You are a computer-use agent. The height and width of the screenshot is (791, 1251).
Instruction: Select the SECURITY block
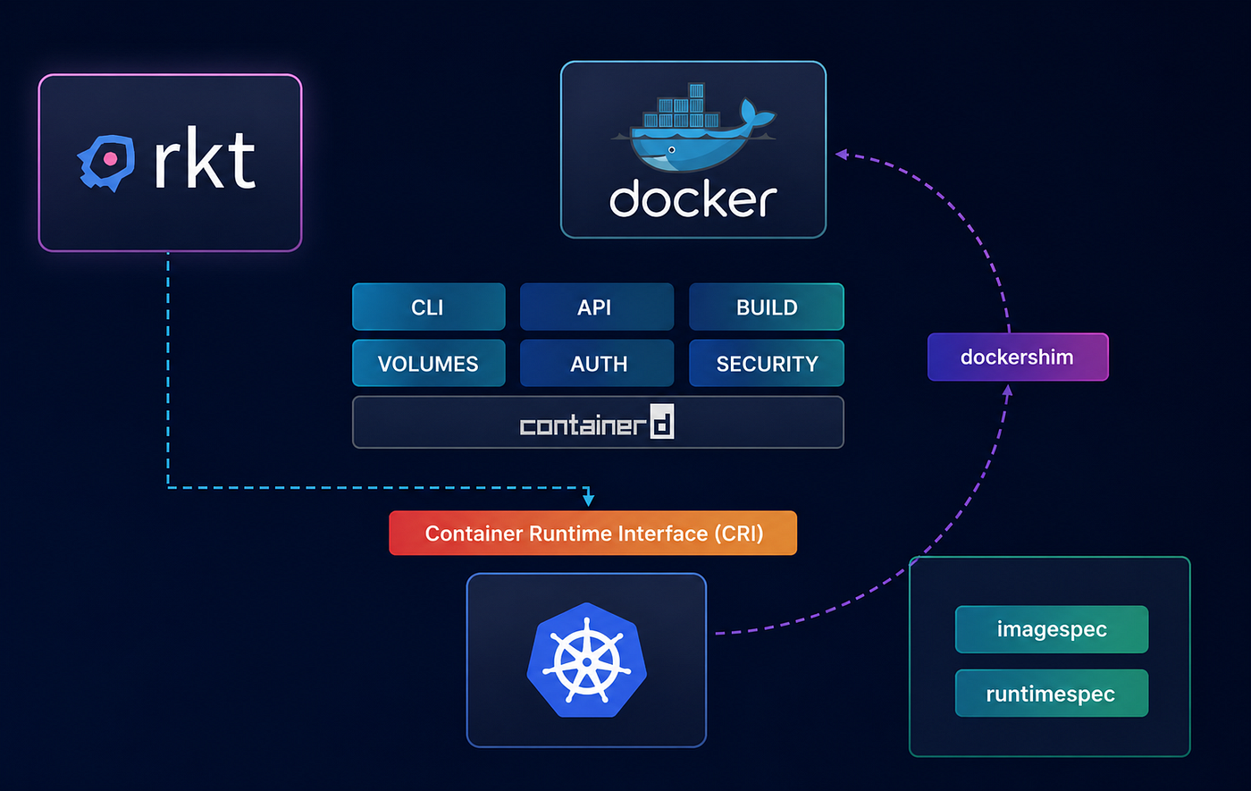click(766, 363)
